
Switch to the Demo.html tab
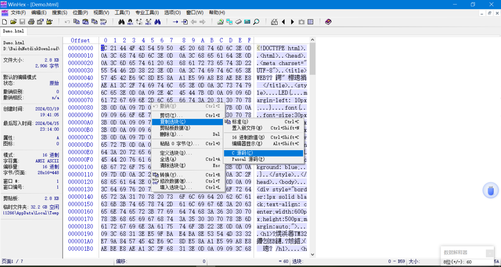click(13, 31)
